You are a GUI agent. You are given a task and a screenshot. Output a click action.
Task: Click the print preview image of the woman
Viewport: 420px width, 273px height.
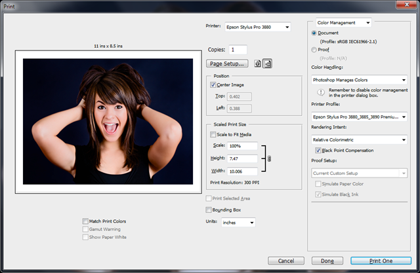[108, 122]
